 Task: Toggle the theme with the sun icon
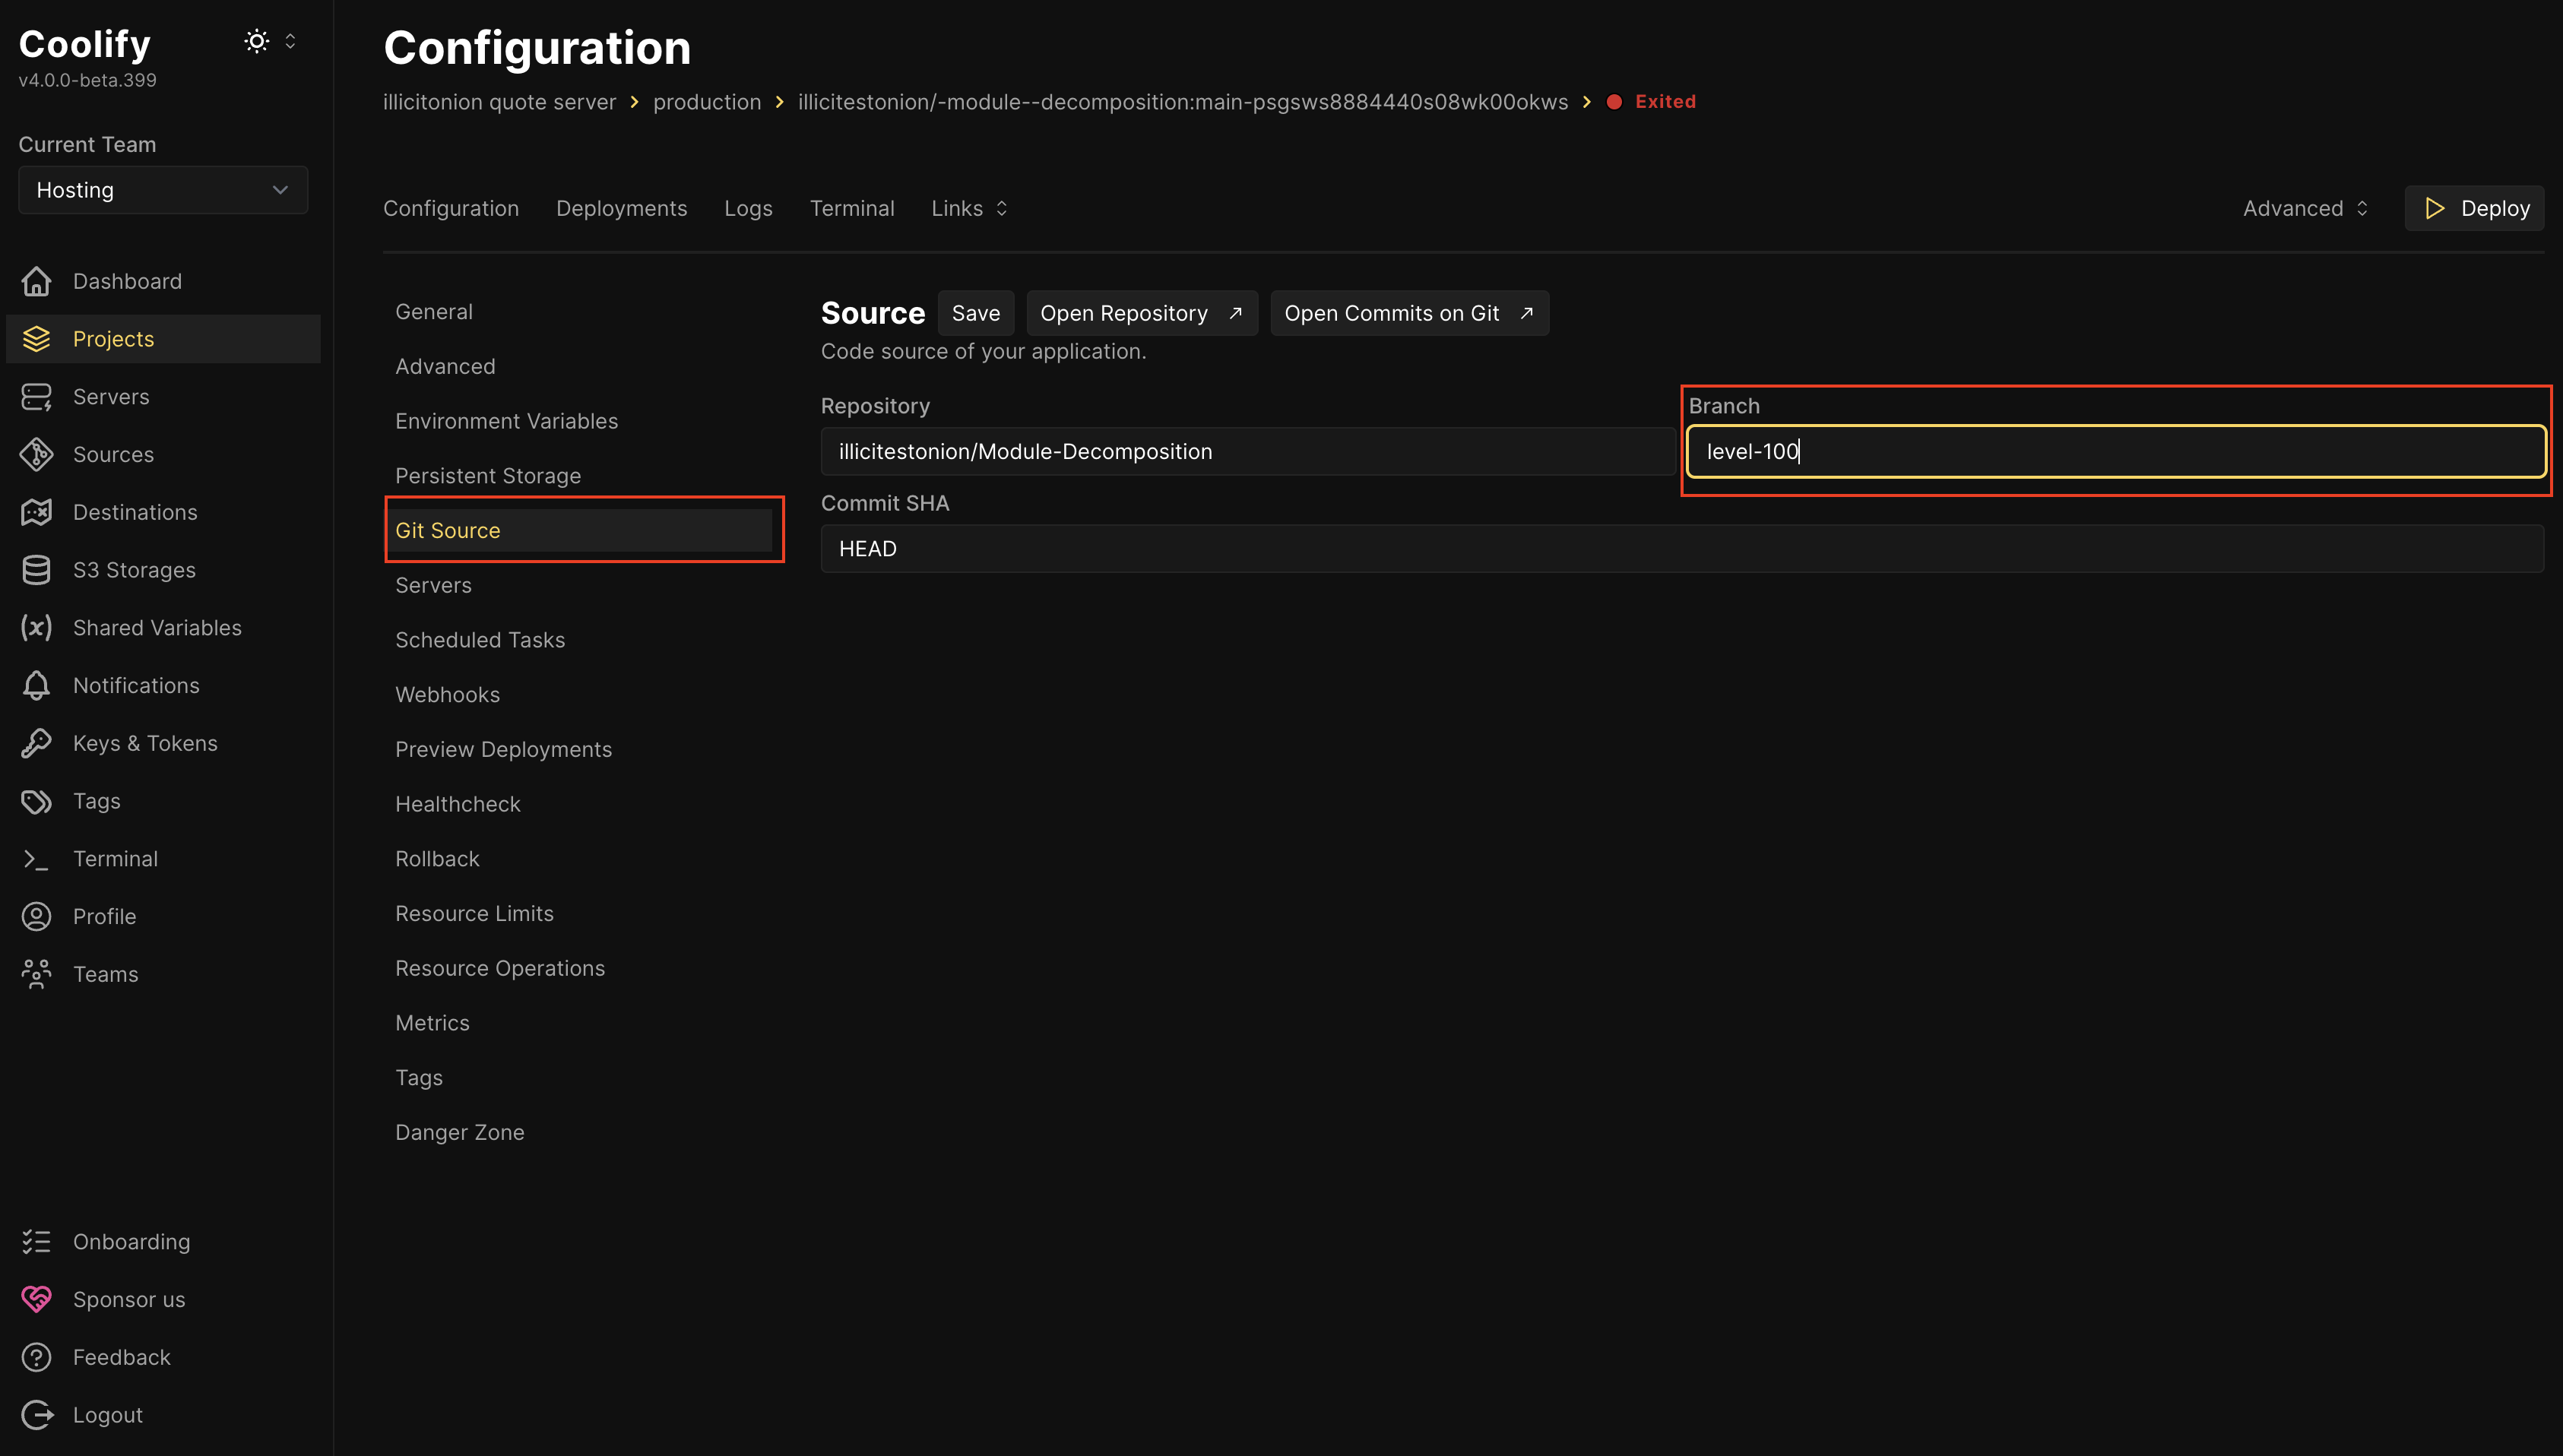tap(256, 40)
